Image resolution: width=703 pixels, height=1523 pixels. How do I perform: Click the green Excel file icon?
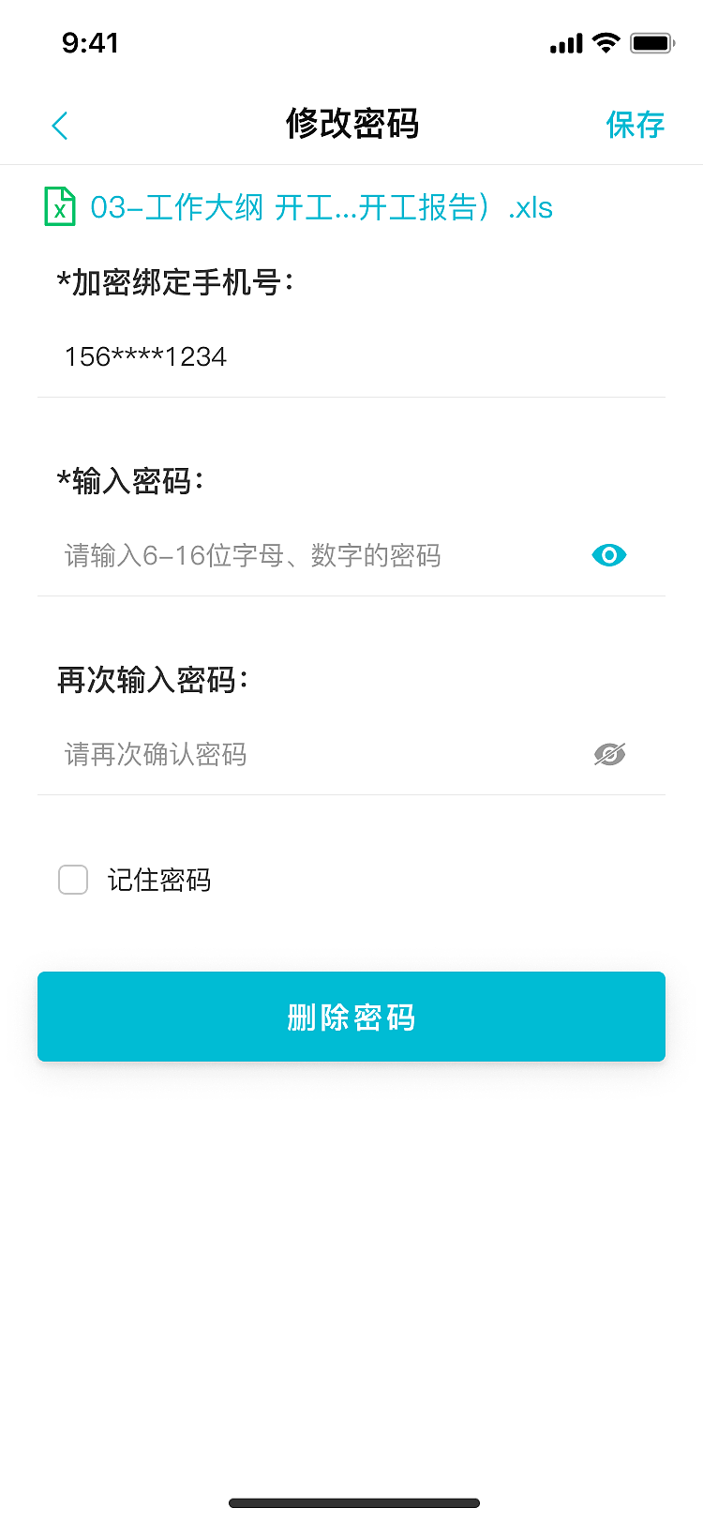click(x=60, y=206)
